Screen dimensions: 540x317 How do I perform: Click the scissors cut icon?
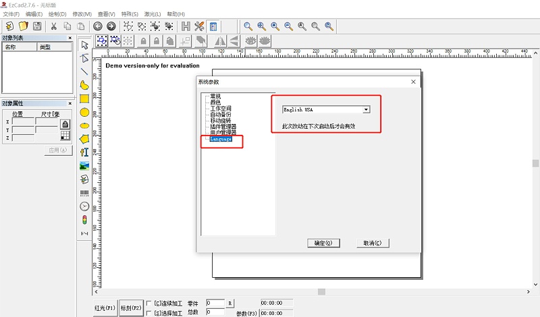[x=54, y=26]
